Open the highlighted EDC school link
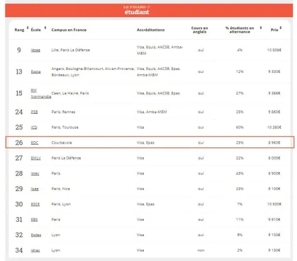Image resolution: width=297 pixels, height=261 pixels. [x=34, y=143]
